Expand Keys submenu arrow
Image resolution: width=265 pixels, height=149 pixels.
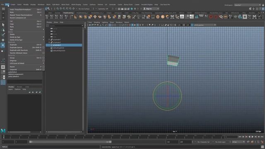coord(43,29)
